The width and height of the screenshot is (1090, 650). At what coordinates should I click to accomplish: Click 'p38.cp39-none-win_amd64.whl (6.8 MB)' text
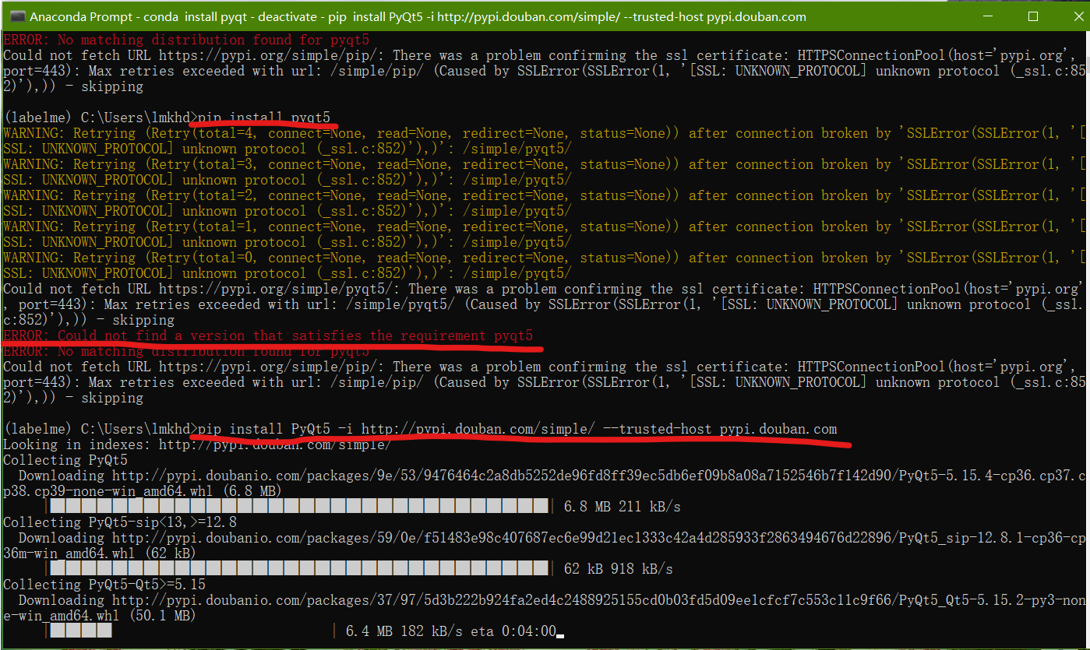(x=143, y=491)
